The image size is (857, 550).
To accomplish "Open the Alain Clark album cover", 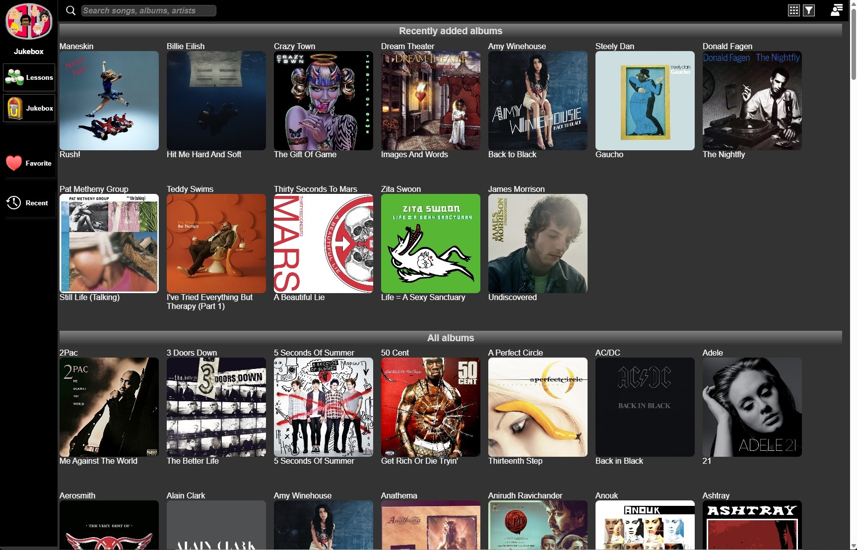I will click(216, 525).
